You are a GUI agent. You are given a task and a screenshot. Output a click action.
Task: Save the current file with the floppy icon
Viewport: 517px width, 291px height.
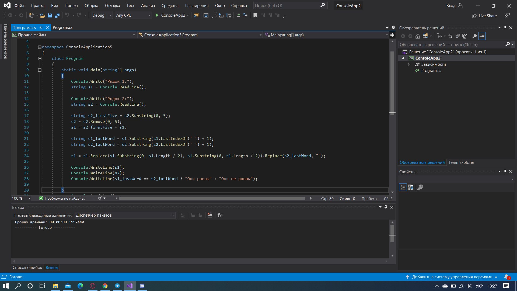50,15
